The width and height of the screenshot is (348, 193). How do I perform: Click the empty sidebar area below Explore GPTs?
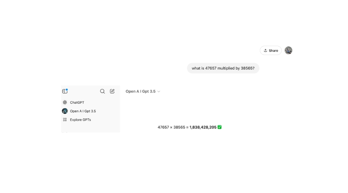(x=90, y=128)
